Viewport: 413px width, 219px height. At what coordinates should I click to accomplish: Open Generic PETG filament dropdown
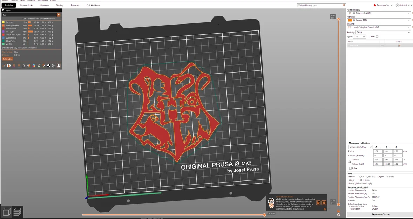pyautogui.click(x=379, y=20)
